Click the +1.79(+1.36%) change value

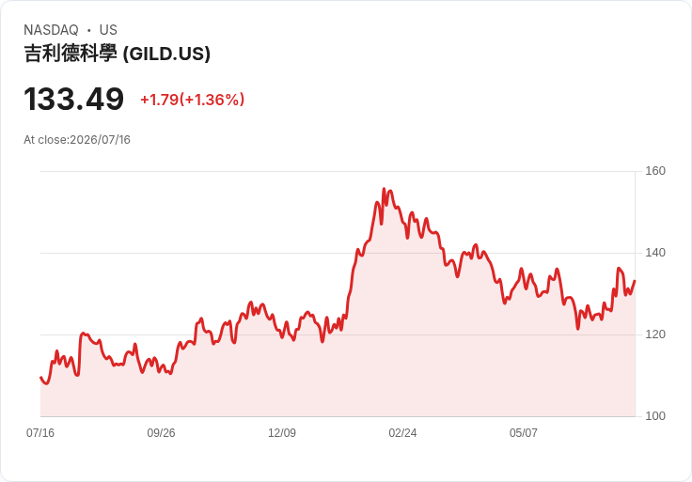point(193,100)
